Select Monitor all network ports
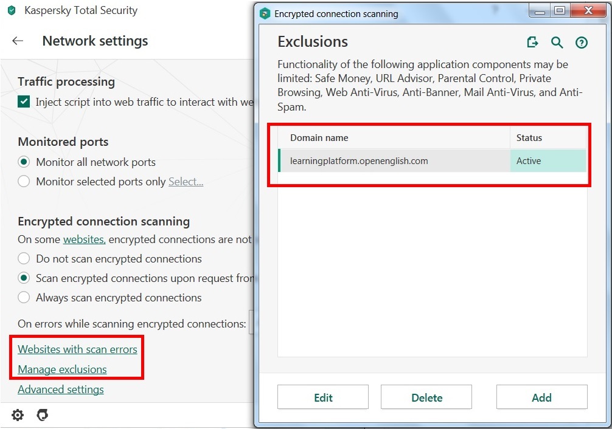The image size is (612, 429). [24, 162]
